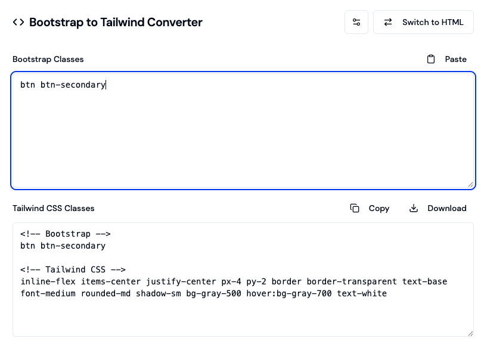Click the copy icon for Tailwind output
Image resolution: width=484 pixels, height=344 pixels.
[355, 208]
